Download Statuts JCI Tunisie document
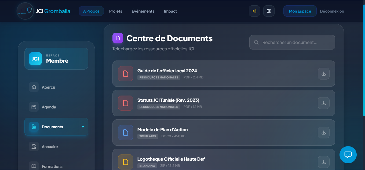The image size is (365, 170). (324, 103)
